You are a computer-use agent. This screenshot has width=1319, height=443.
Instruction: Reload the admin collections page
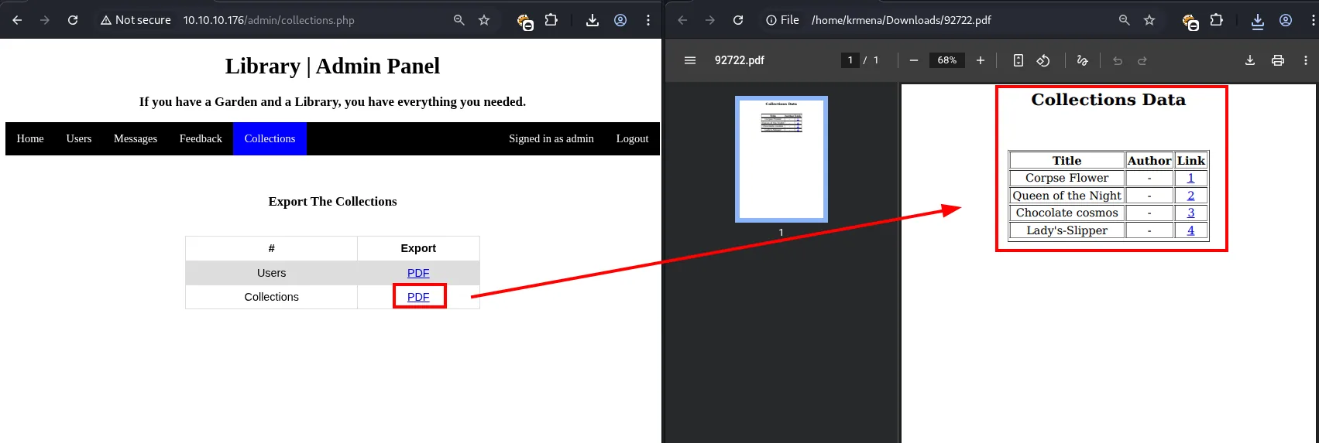(x=73, y=20)
